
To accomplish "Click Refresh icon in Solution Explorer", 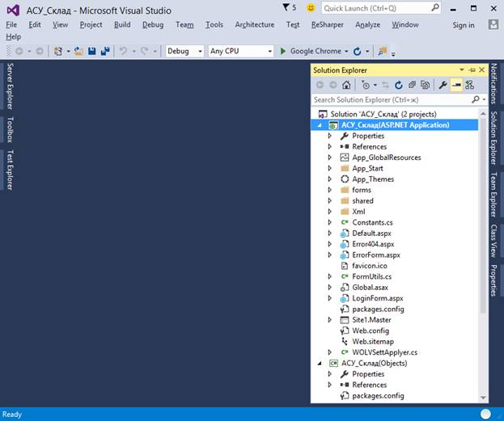I will [399, 85].
